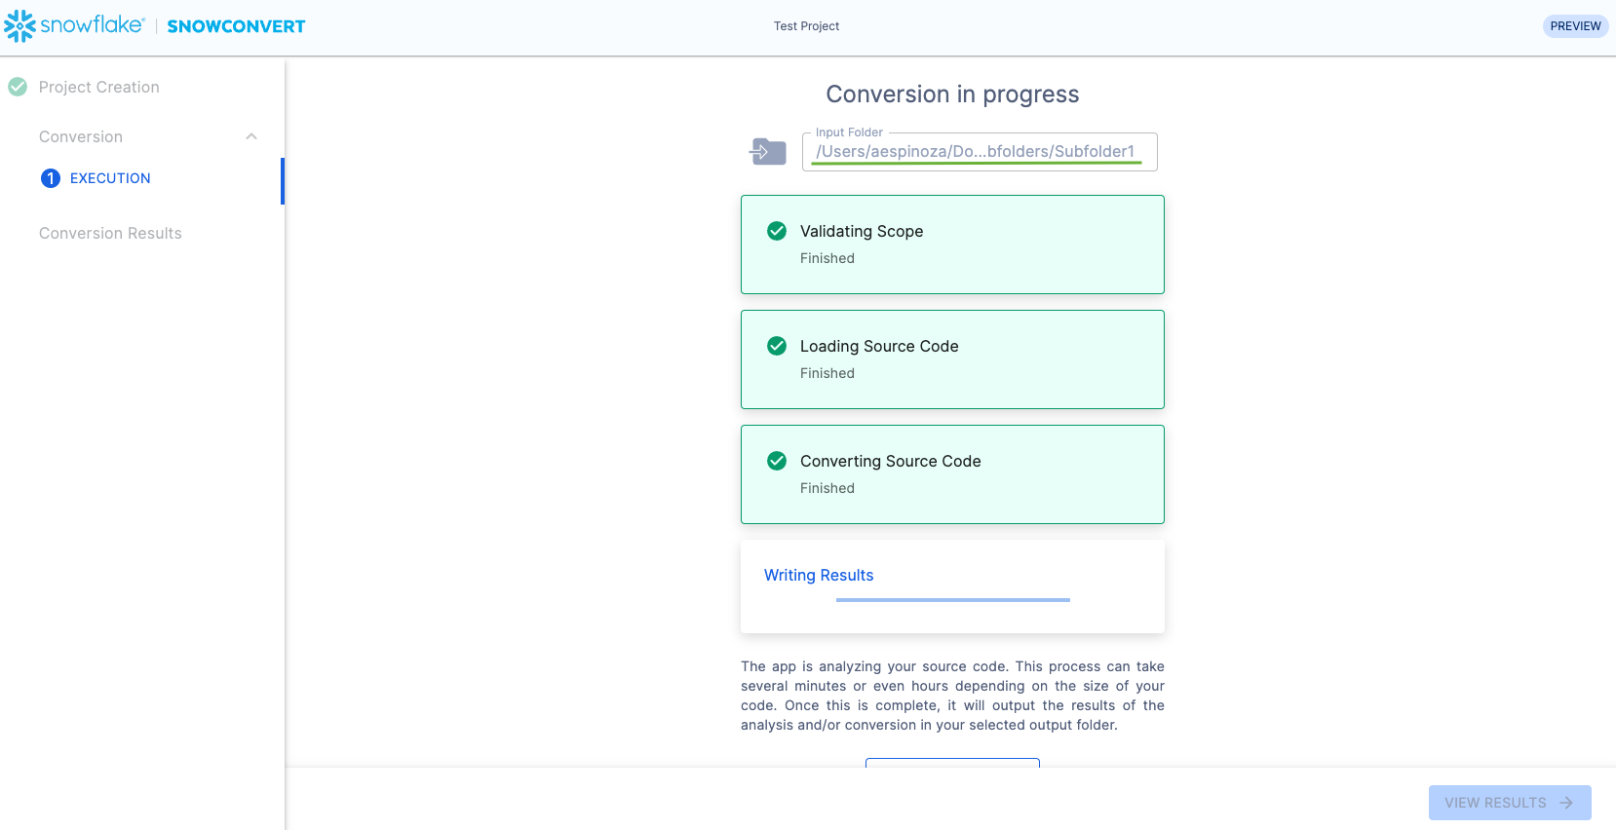Select the EXECUTION step in sidebar
This screenshot has width=1616, height=830.
[110, 178]
